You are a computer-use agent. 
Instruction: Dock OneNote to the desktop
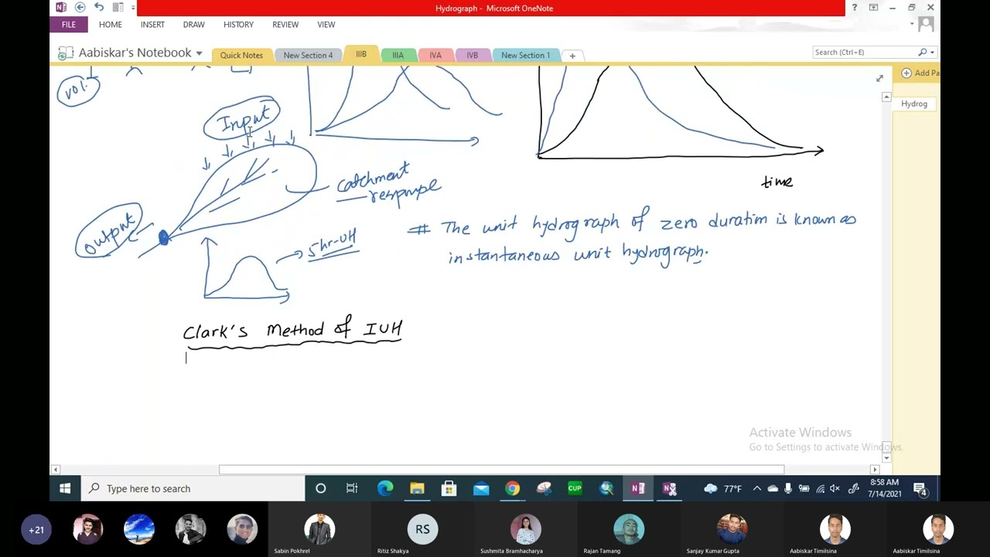tap(118, 8)
